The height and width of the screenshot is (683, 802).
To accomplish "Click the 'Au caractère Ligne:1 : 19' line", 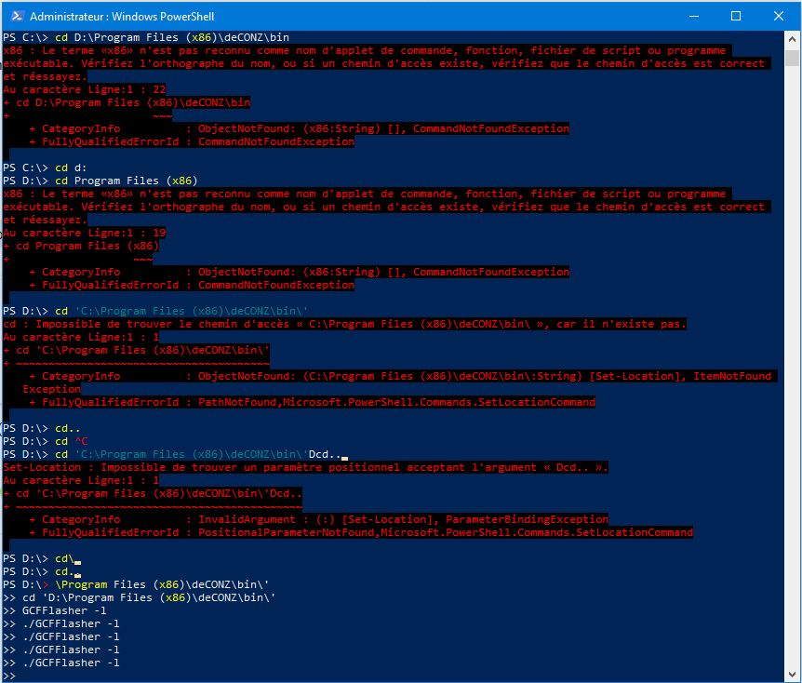I will (85, 233).
